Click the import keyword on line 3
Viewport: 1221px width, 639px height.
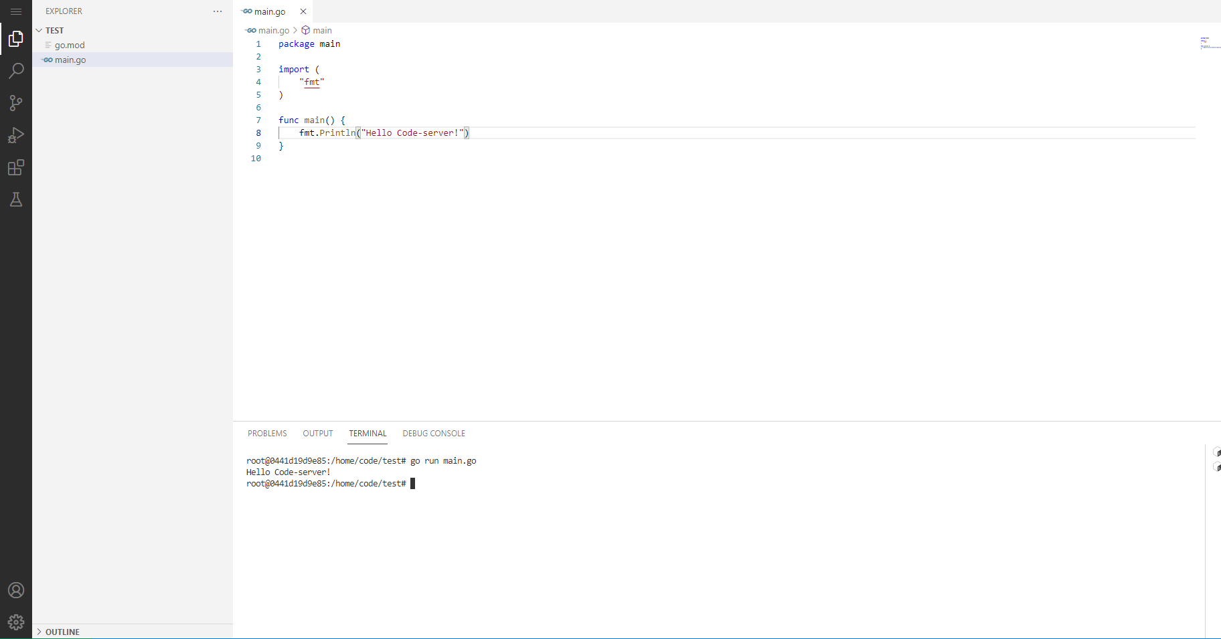click(x=294, y=70)
